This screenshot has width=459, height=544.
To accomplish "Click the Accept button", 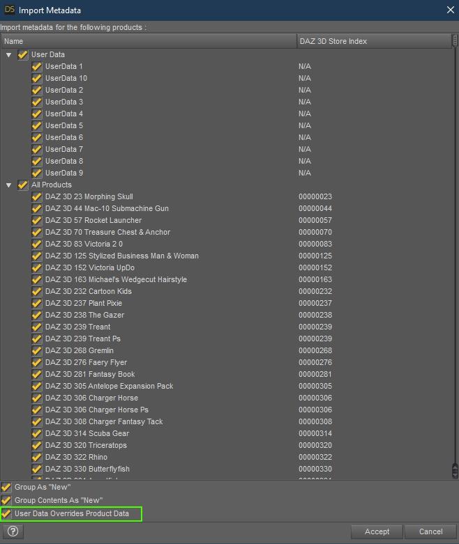I will pos(377,531).
